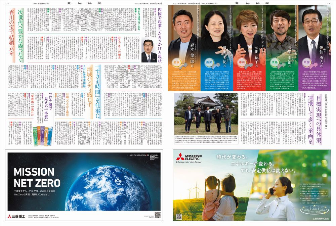Click the 「つなぐ」 oval diagram in the Electric ad
Image resolution: width=336 pixels, height=226 pixels.
314,210
